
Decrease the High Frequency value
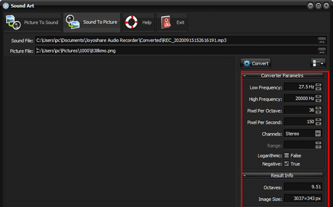pos(319,100)
